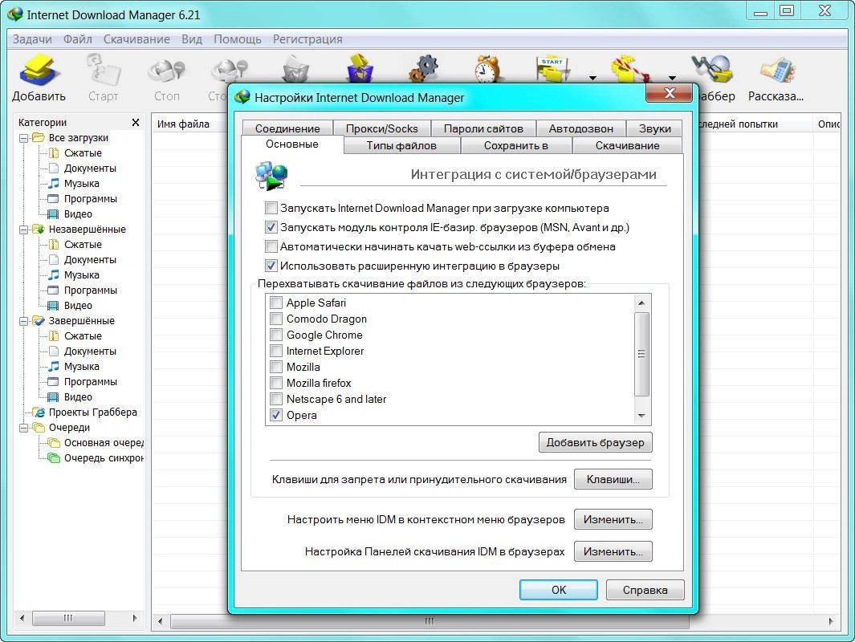Image resolution: width=855 pixels, height=642 pixels.
Task: Uncheck IE-based browsers monitoring module
Action: [x=271, y=227]
